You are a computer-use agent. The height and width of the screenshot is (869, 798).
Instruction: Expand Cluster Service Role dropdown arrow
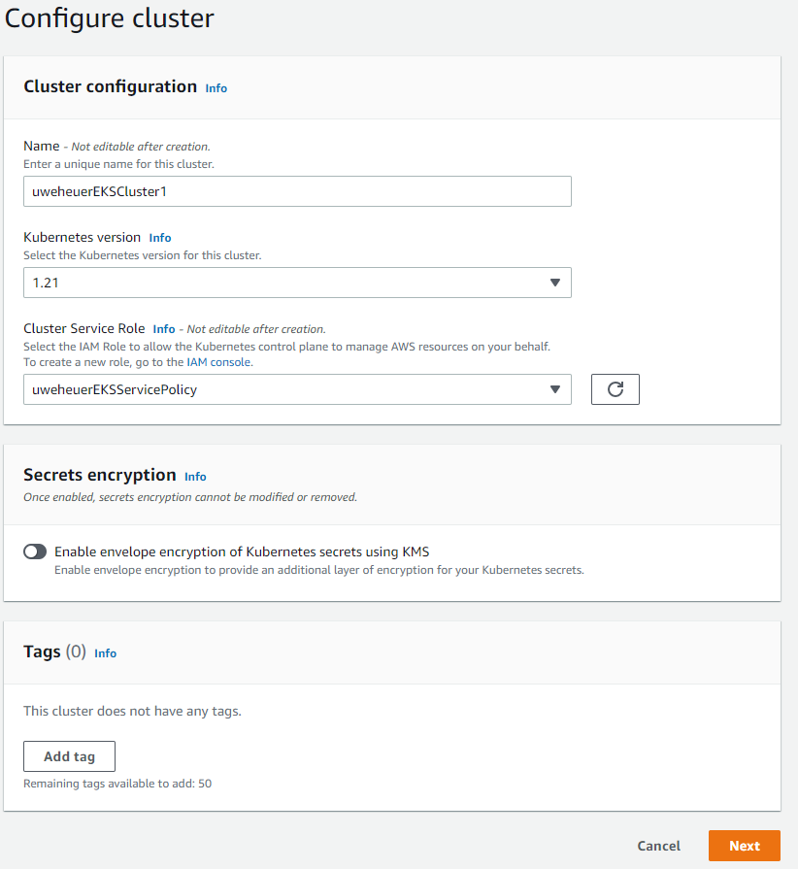coord(555,389)
